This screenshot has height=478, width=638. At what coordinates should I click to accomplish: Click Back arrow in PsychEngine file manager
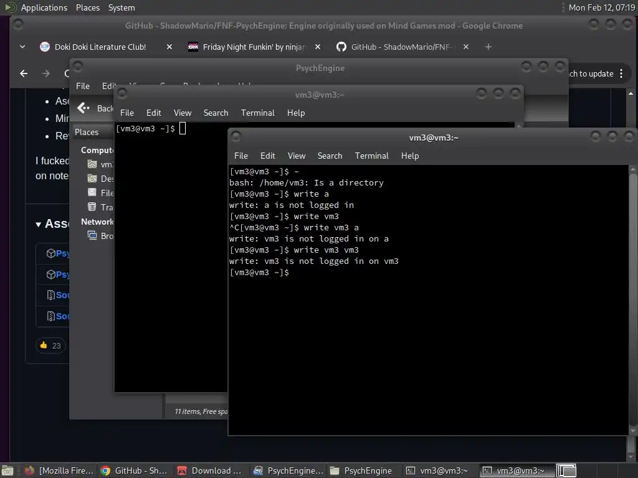[84, 108]
